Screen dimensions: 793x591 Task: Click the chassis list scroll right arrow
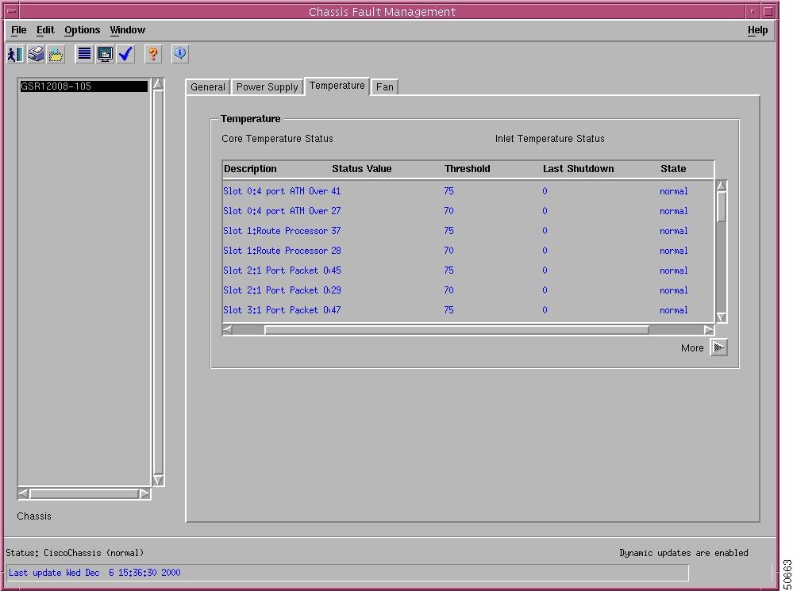point(144,494)
